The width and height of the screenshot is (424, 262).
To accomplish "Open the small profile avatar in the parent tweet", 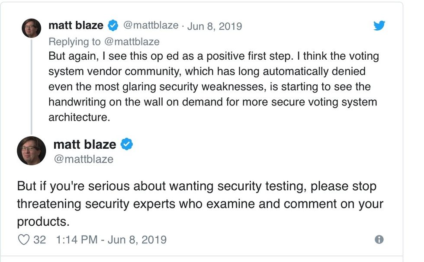I will coord(31,29).
